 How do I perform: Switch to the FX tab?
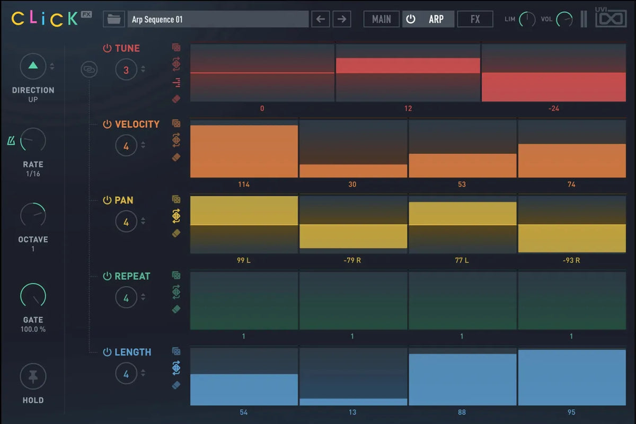point(475,20)
